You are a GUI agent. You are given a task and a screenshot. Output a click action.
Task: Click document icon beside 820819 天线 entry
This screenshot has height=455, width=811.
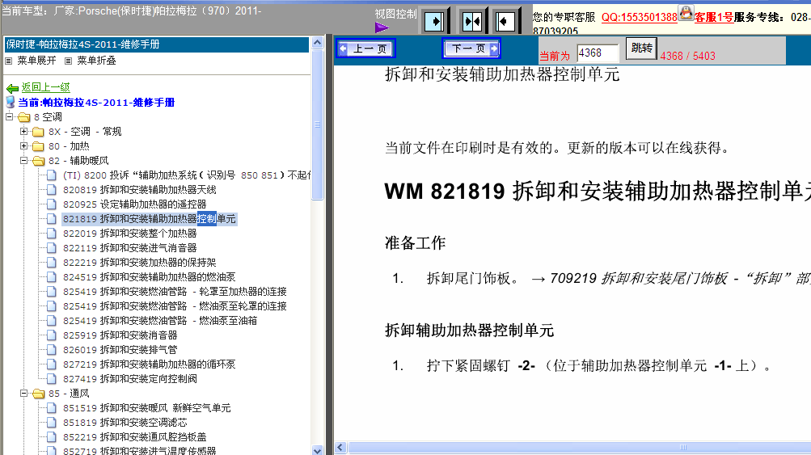(51, 190)
